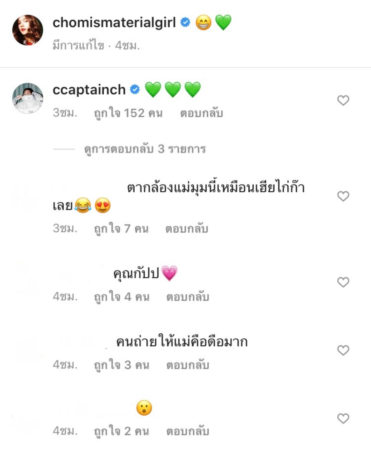This screenshot has width=371, height=453.
Task: Reply to the ตากล้องแม่ comment
Action: pos(187,229)
